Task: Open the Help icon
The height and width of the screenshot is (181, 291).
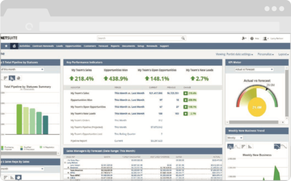Action: point(252,38)
